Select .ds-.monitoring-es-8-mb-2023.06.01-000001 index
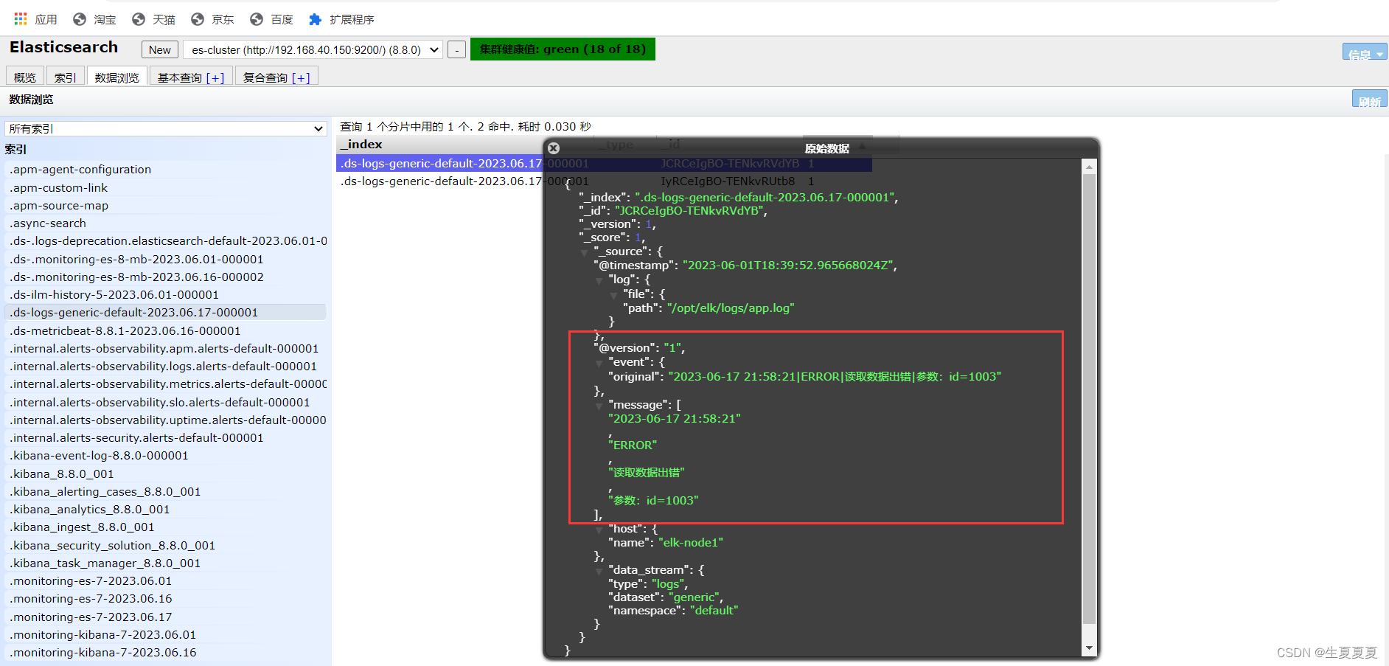This screenshot has height=666, width=1389. point(165,259)
